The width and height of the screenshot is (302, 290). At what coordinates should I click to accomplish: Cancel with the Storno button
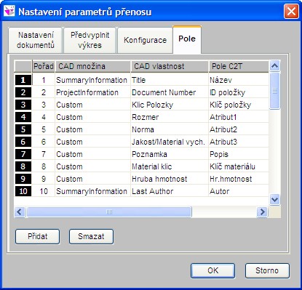click(x=267, y=270)
